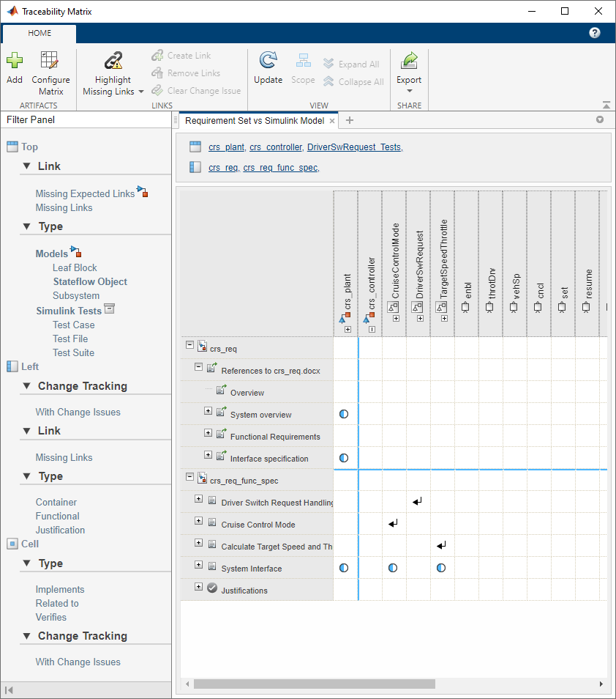616x699 pixels.
Task: Collapse the Filter Panel via bottom-left arrow
Action: (x=10, y=689)
